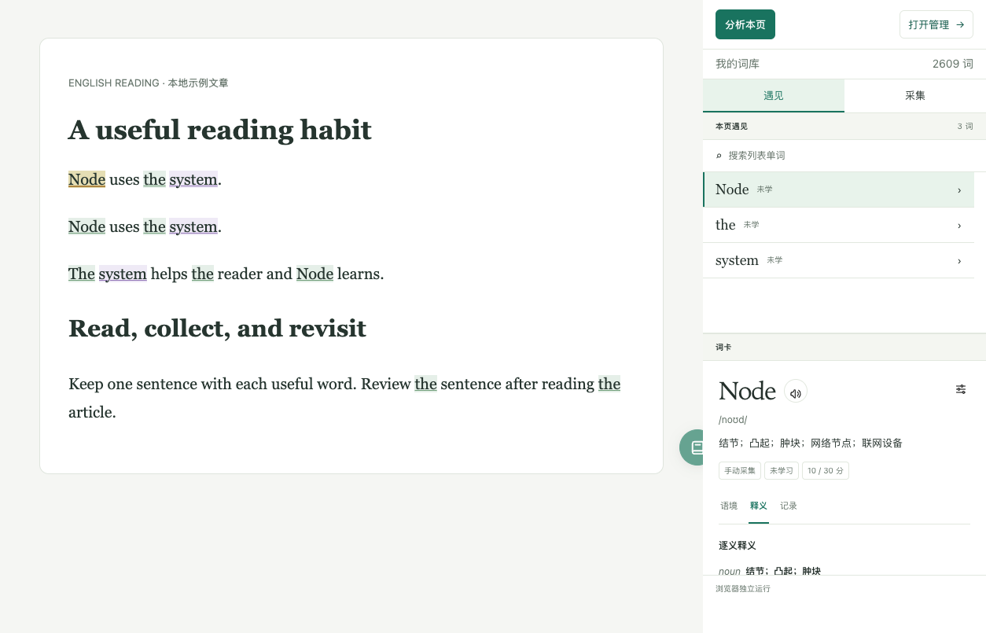Screen dimensions: 986x633
Task: Click the 10 / 30 分 score tag
Action: click(x=826, y=471)
